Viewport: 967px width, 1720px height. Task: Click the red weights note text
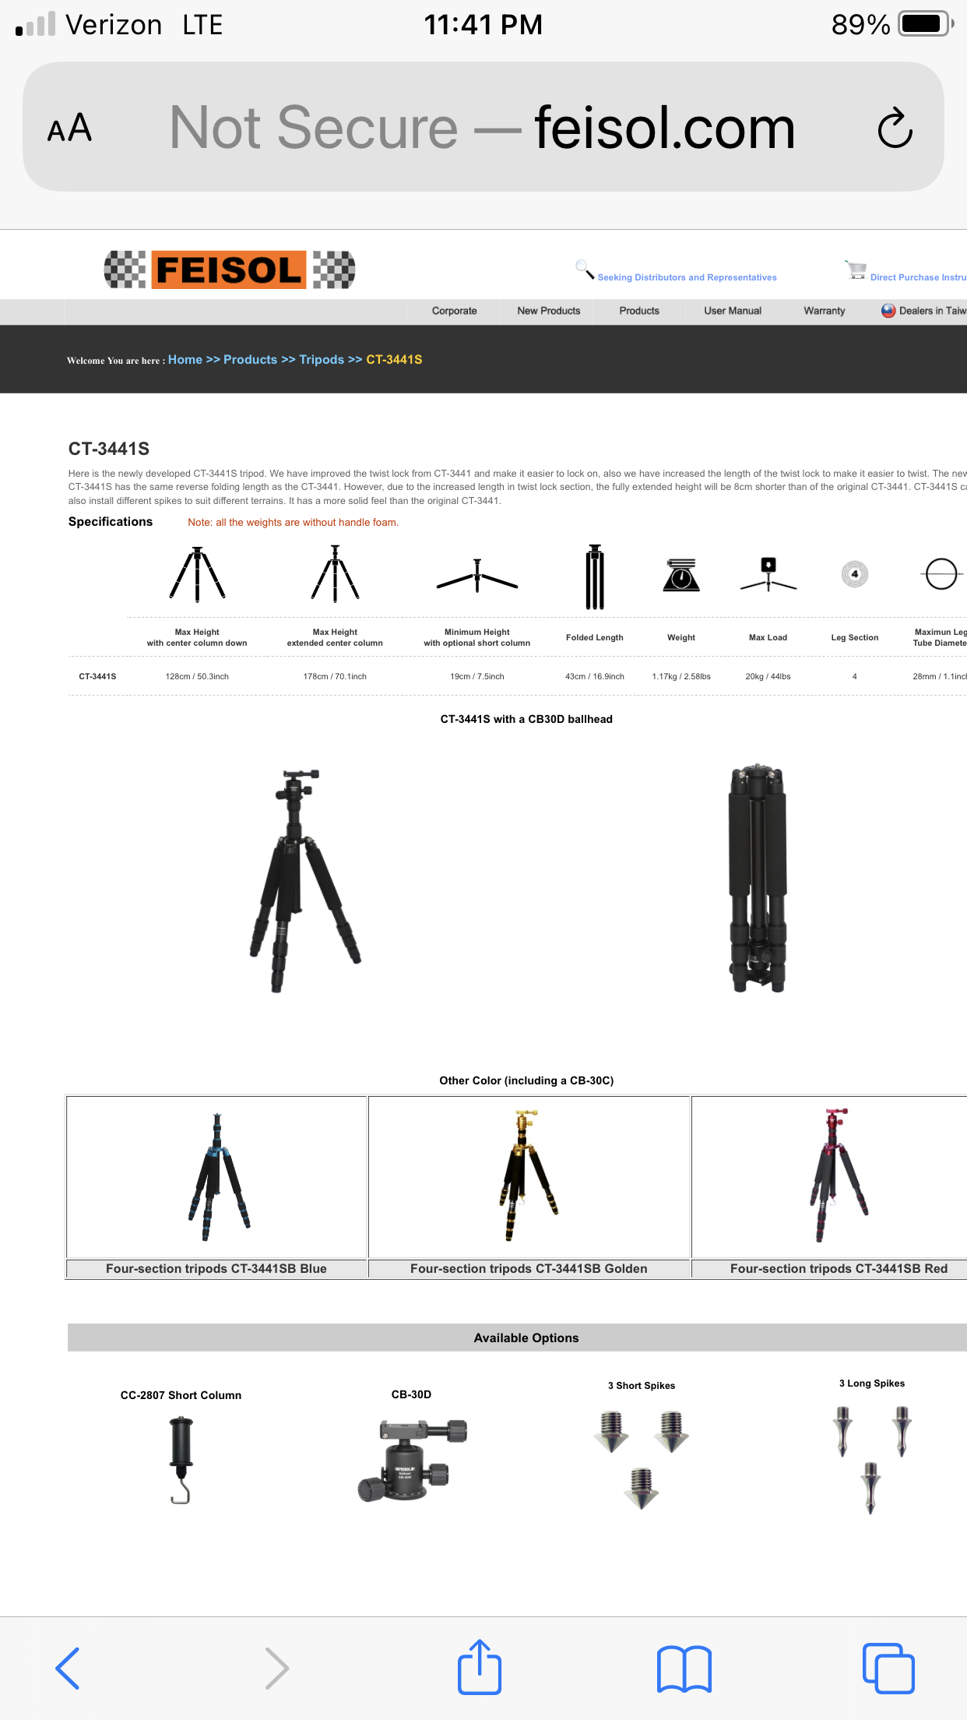point(293,522)
